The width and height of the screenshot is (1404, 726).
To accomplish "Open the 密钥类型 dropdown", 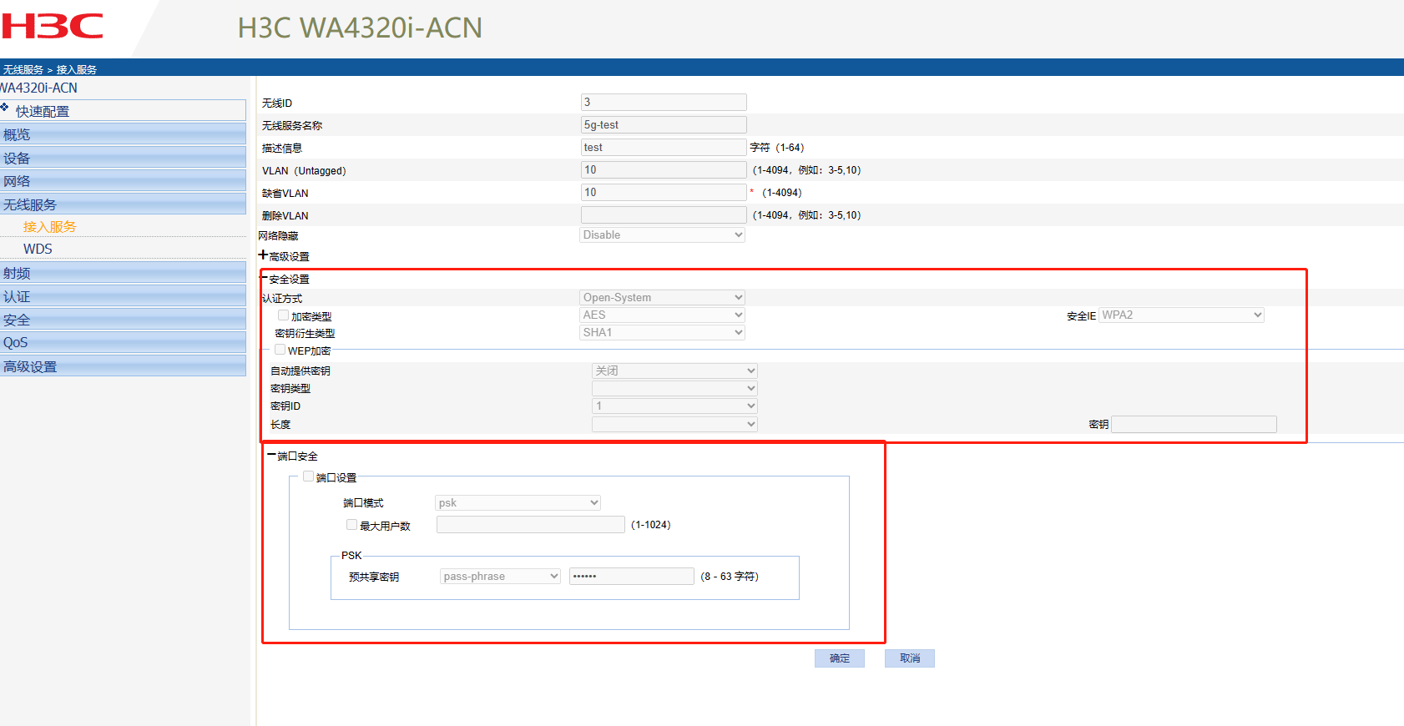I will [674, 389].
